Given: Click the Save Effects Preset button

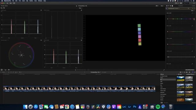Looking at the screenshot, I should tap(190, 70).
